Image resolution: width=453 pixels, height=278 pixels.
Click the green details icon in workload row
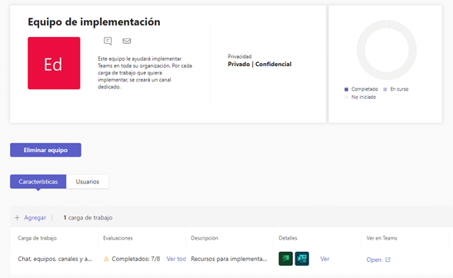click(x=285, y=258)
